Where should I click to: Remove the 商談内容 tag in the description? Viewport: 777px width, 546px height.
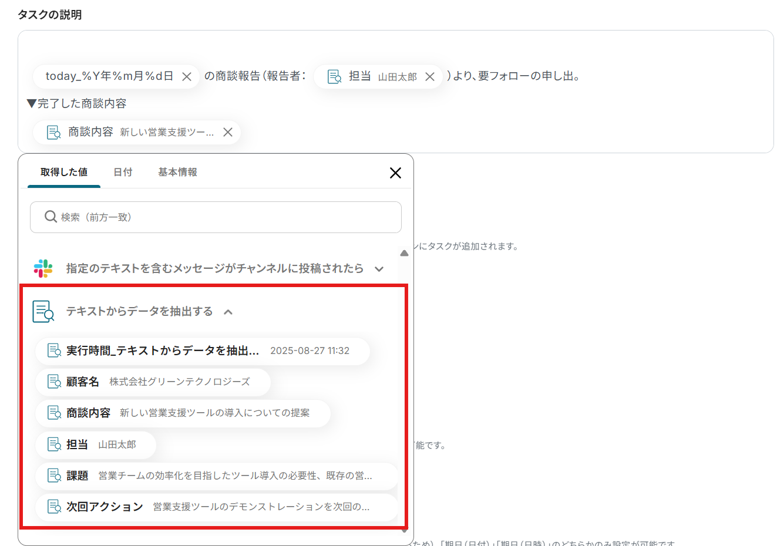point(228,132)
